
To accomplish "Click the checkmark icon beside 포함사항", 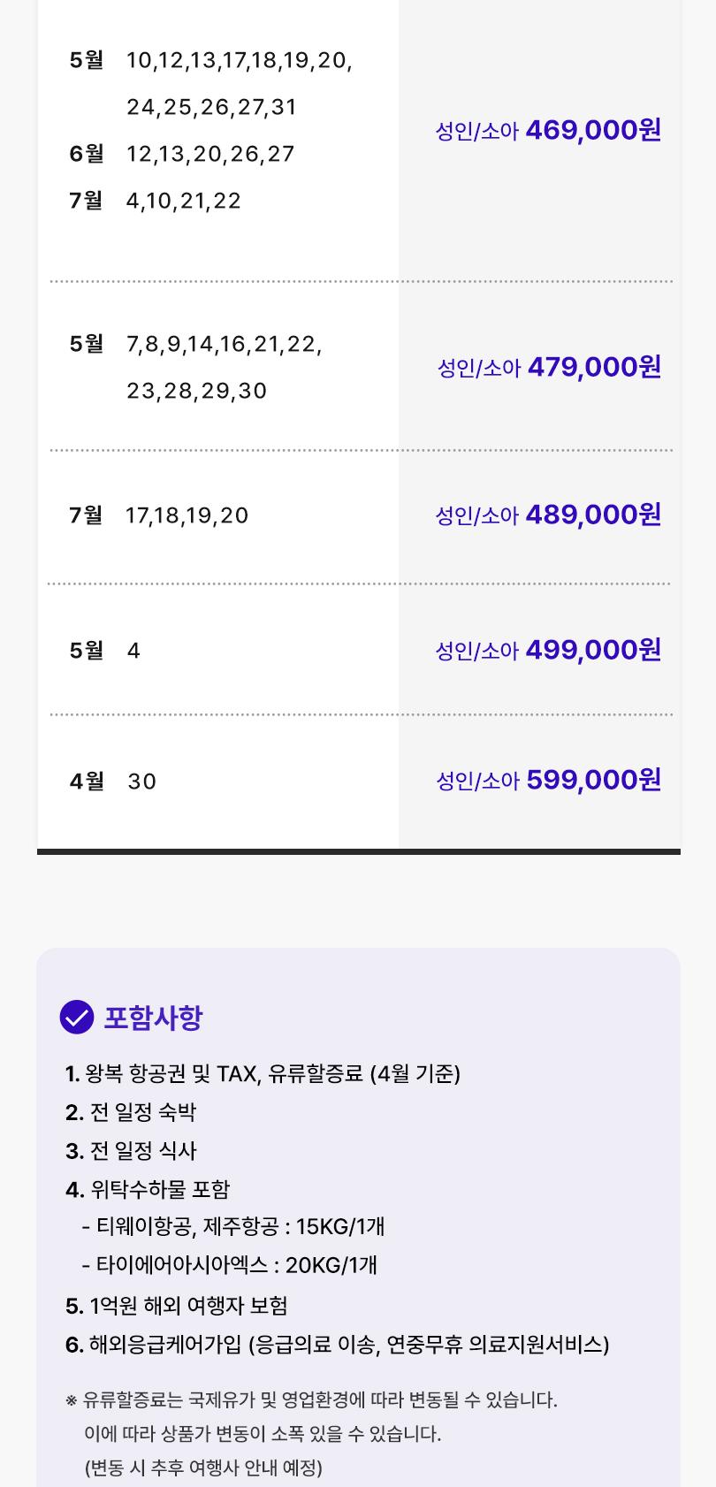I will pyautogui.click(x=76, y=1017).
